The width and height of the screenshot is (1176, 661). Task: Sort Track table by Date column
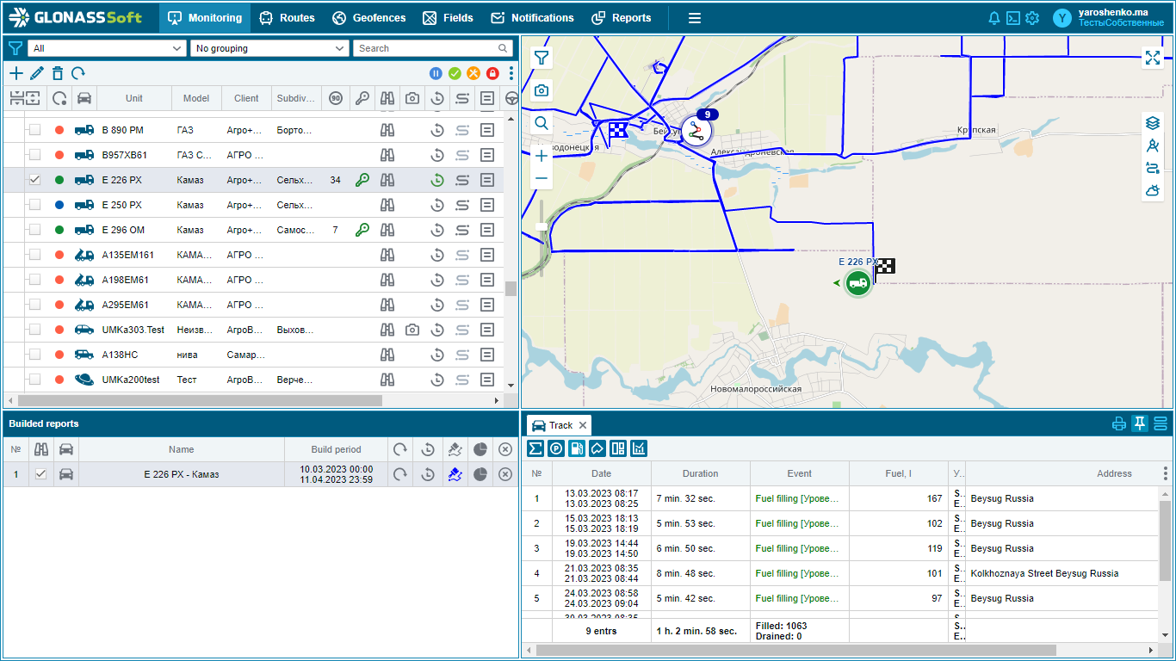point(602,473)
